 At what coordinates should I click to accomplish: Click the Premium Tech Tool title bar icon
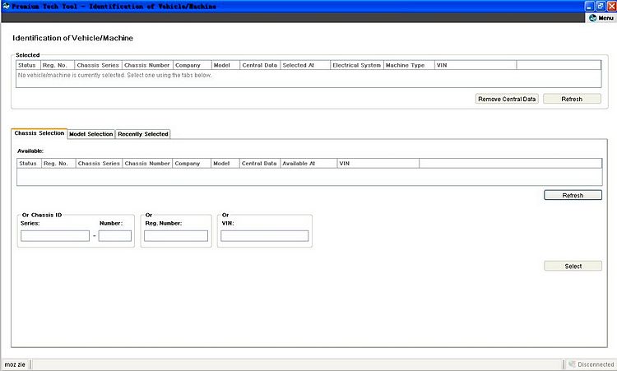[x=6, y=6]
